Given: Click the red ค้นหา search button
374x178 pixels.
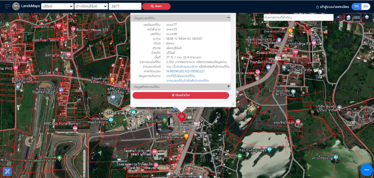Looking at the screenshot, I should 156,6.
